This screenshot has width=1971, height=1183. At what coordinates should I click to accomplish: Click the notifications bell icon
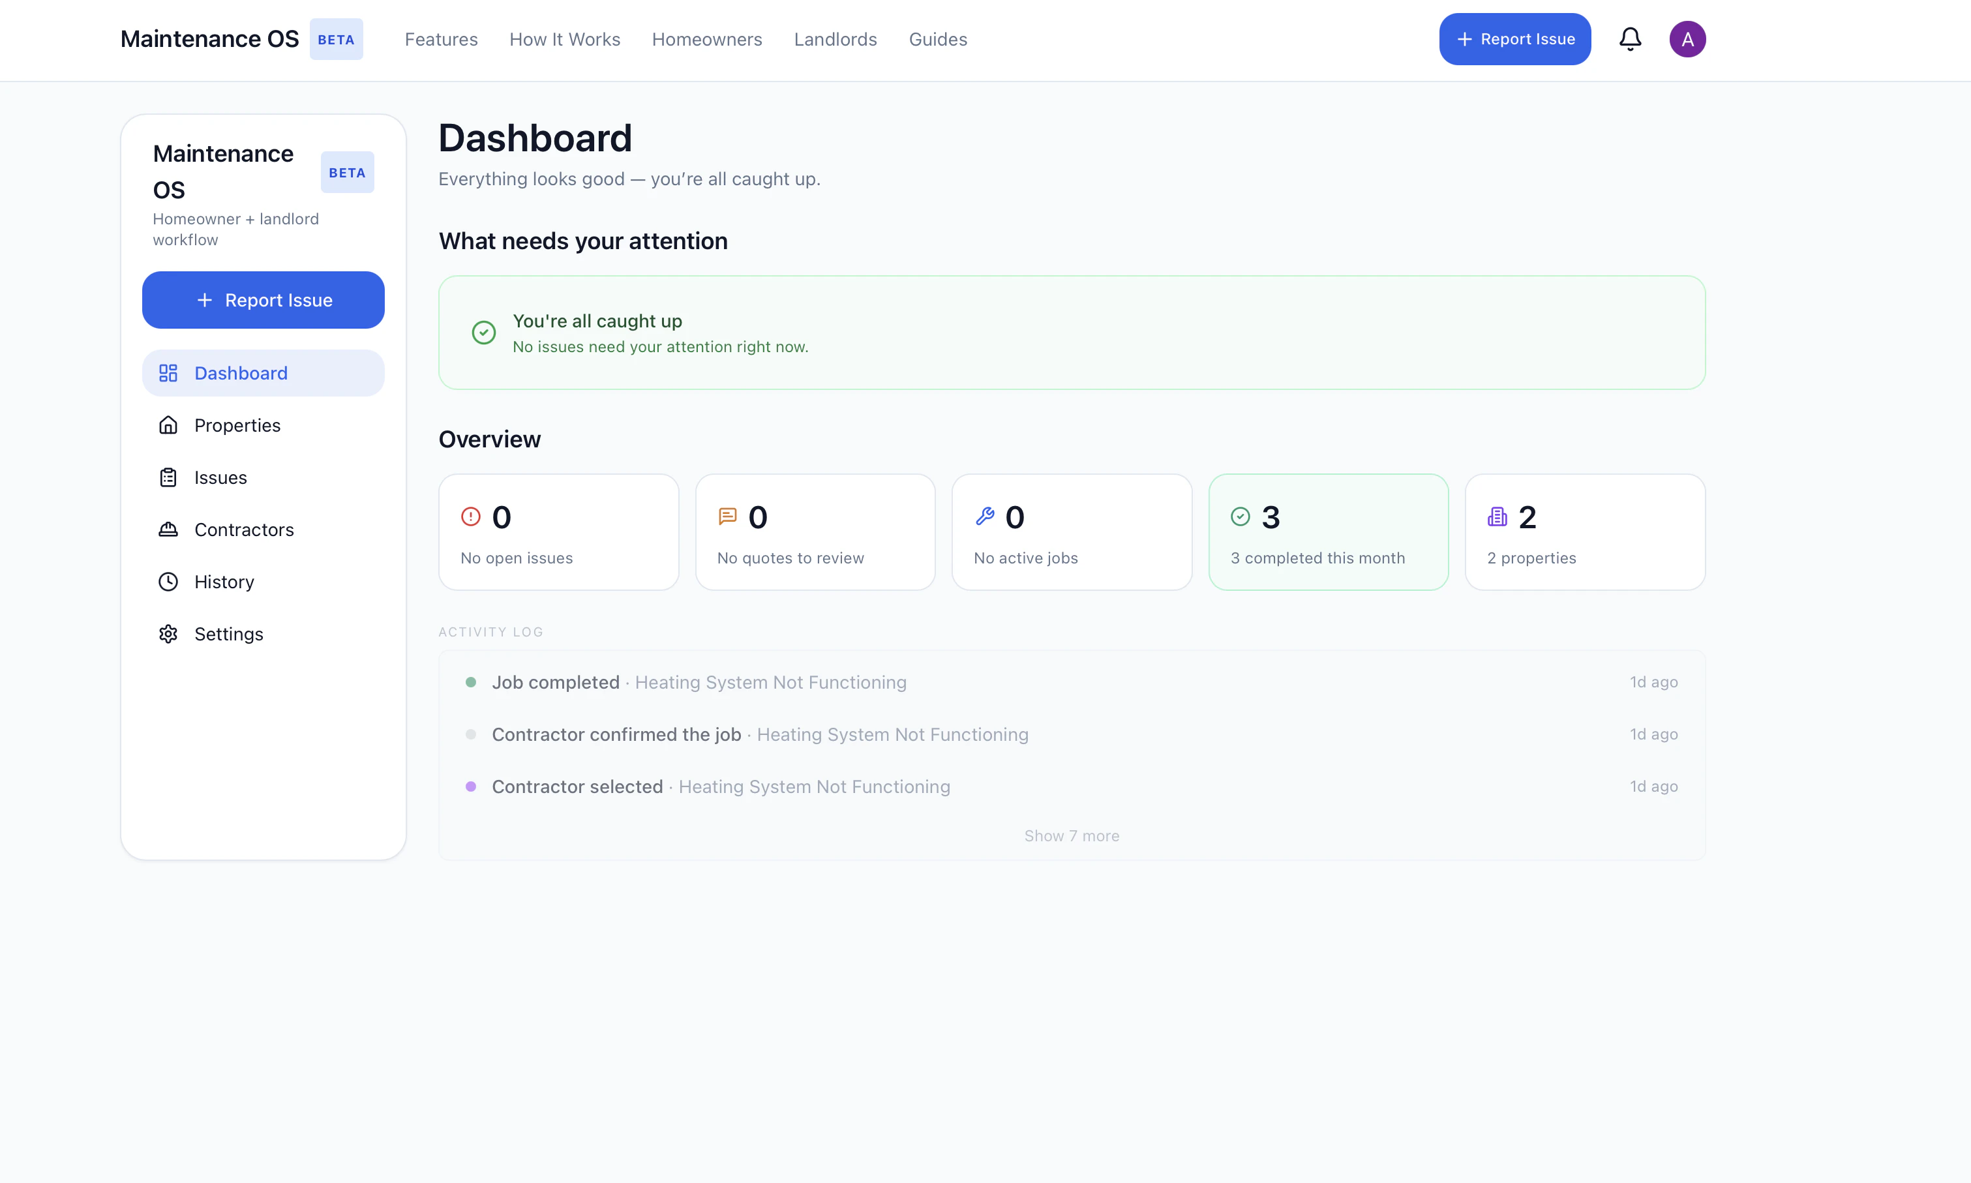coord(1630,39)
